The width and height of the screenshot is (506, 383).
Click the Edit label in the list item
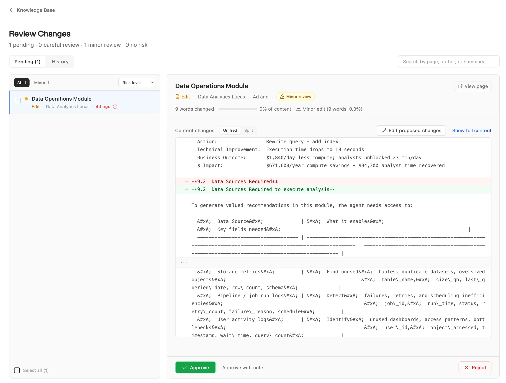coord(36,107)
